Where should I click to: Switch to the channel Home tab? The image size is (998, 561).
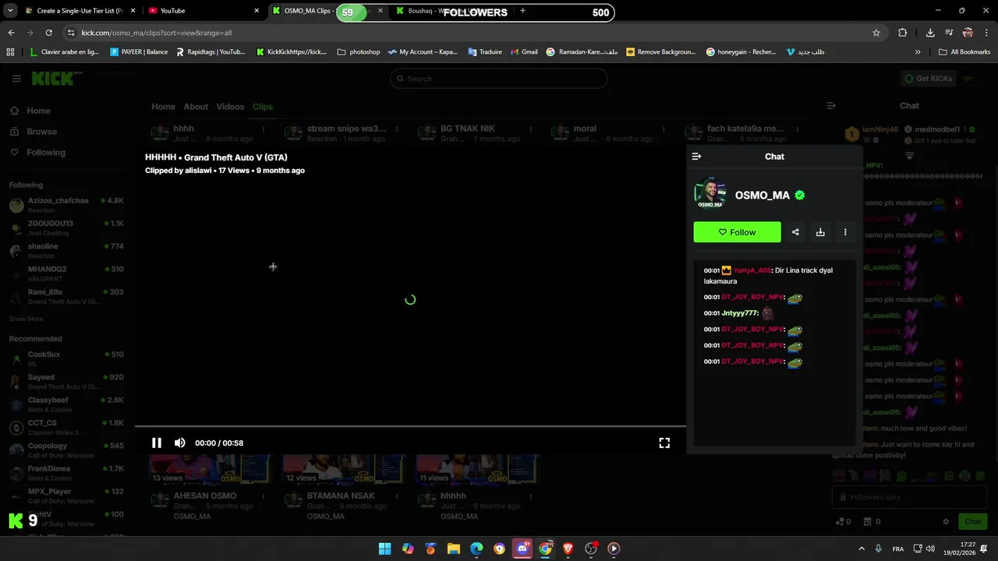(x=163, y=107)
